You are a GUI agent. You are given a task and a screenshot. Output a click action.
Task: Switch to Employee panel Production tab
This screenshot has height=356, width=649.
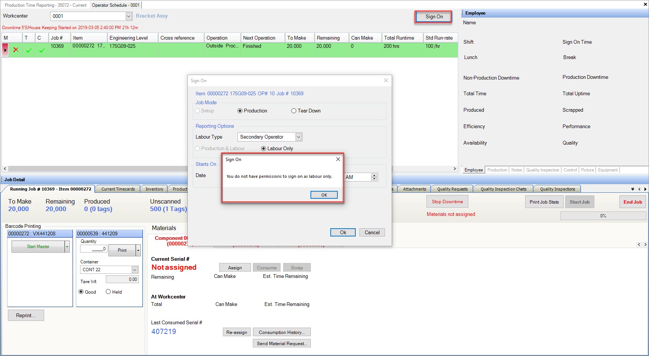click(497, 170)
